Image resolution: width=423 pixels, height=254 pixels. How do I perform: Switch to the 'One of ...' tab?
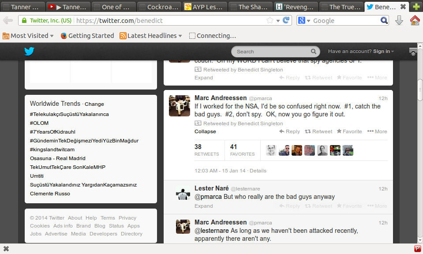[113, 7]
